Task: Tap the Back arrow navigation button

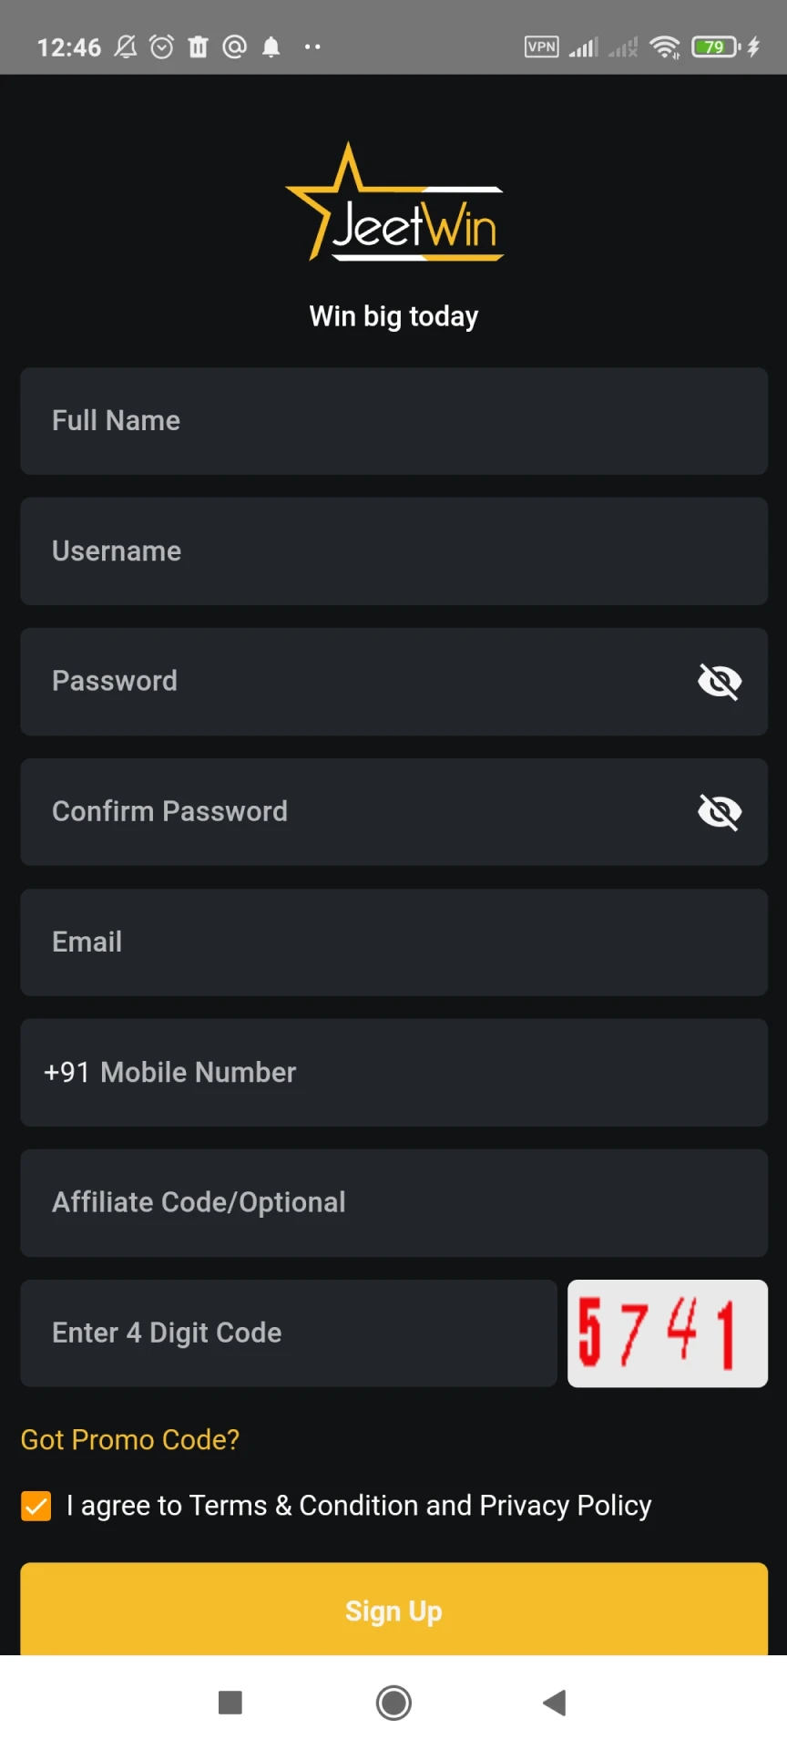Action: click(554, 1702)
